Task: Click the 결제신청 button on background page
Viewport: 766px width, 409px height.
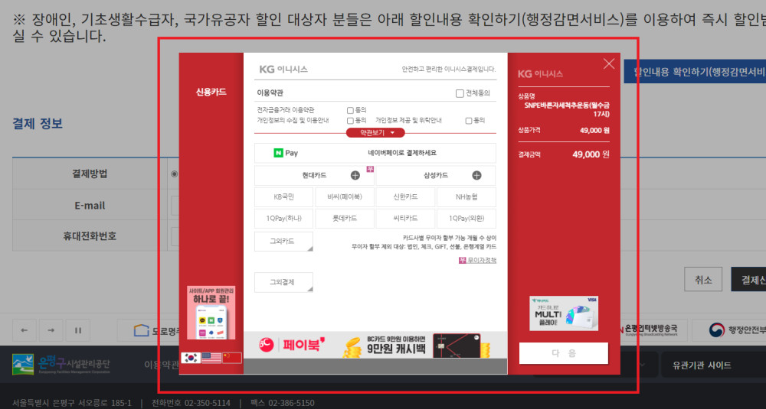Action: (x=748, y=279)
